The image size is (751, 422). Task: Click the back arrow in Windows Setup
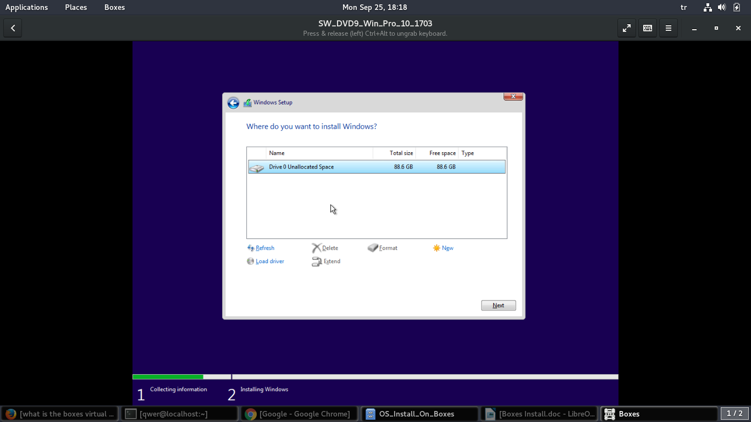[233, 103]
